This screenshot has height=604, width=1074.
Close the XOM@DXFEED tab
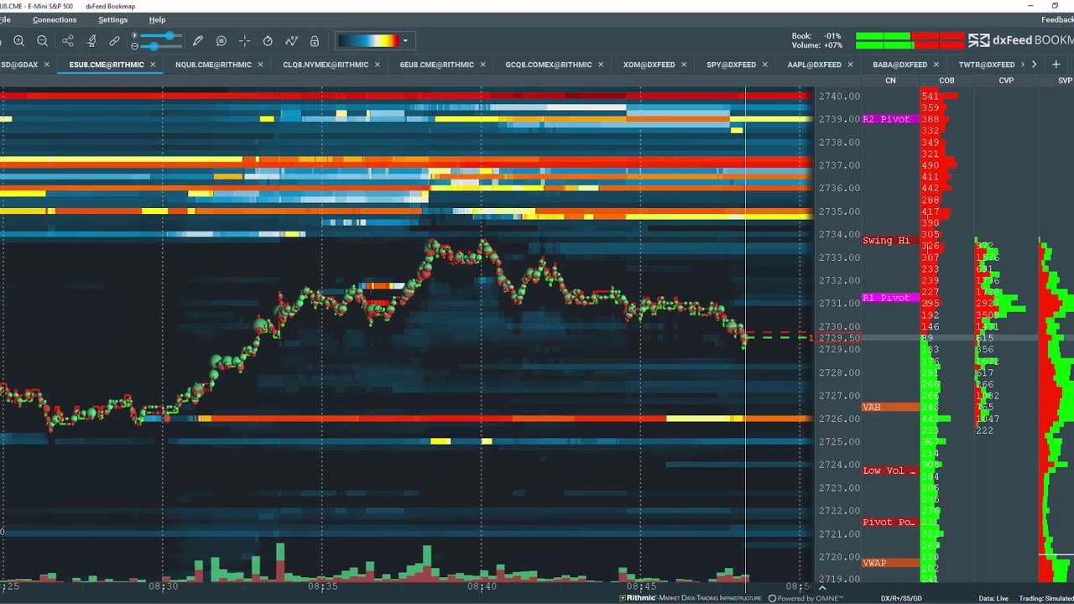pos(684,65)
